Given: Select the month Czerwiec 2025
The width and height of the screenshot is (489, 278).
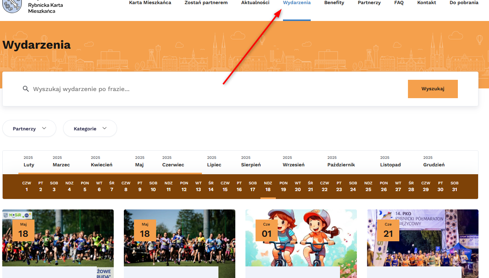Looking at the screenshot, I should [x=173, y=161].
